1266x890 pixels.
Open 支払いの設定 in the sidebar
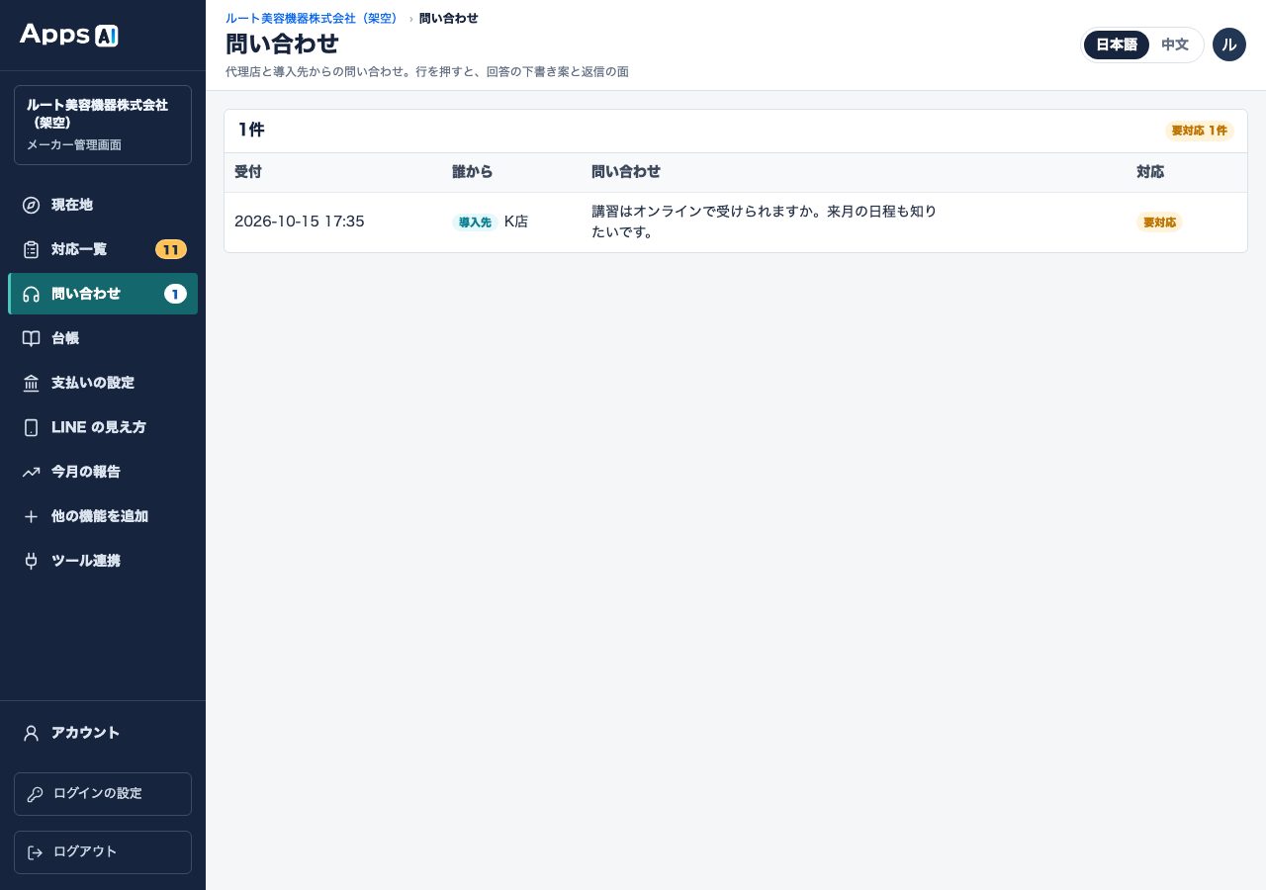click(103, 383)
